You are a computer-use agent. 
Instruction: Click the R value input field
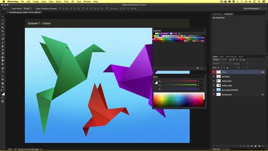click(x=200, y=81)
